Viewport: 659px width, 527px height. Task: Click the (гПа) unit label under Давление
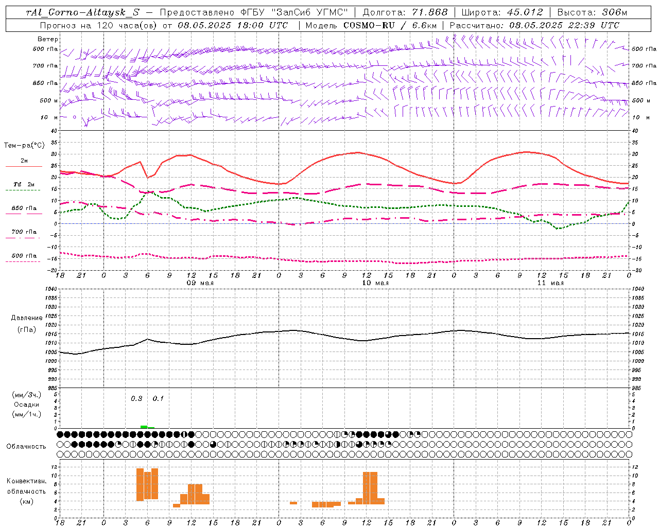pyautogui.click(x=26, y=329)
